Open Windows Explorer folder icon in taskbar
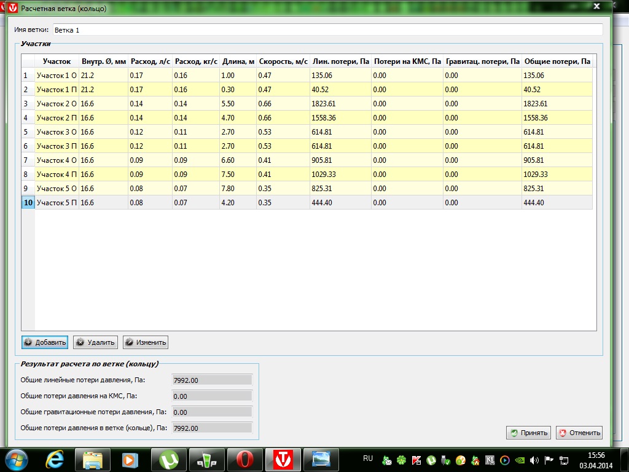Screen dimensions: 629x472 pyautogui.click(x=93, y=459)
